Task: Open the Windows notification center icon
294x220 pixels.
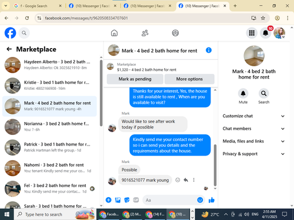Action: click(x=285, y=214)
